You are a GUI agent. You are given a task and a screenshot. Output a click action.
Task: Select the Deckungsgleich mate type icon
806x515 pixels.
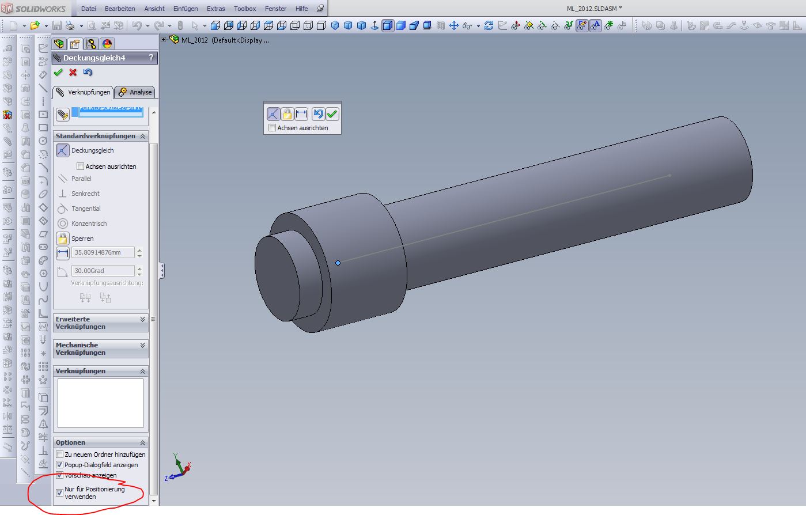pos(63,150)
